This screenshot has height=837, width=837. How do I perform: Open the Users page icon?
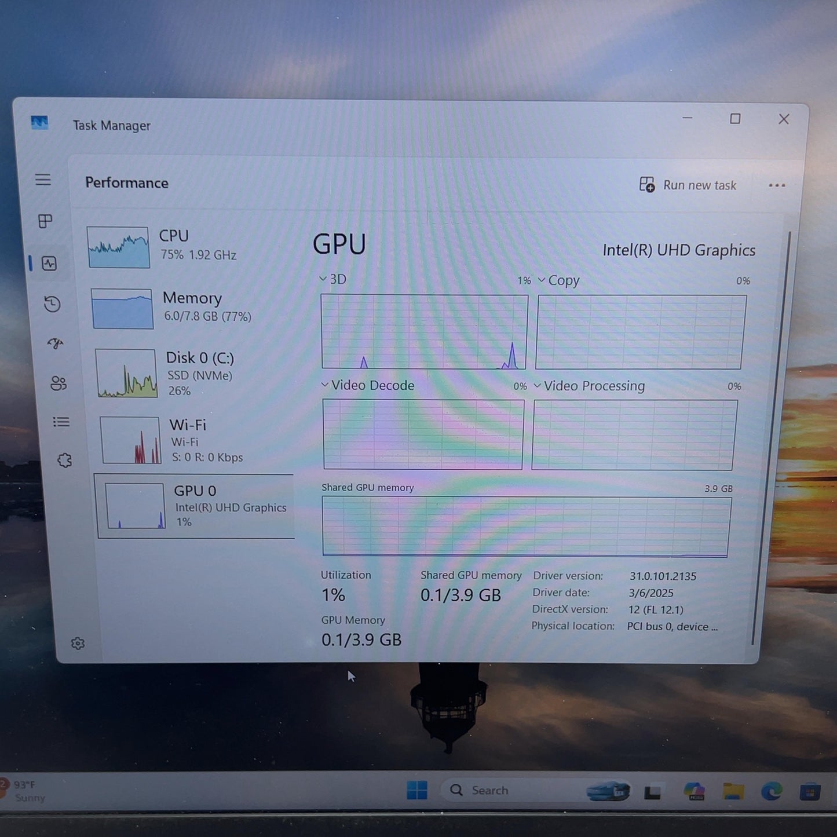pos(59,383)
